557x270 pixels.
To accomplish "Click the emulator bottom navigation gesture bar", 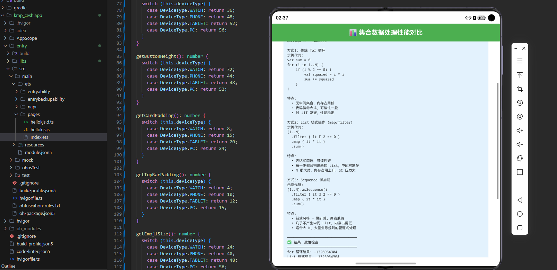I will pyautogui.click(x=386, y=263).
